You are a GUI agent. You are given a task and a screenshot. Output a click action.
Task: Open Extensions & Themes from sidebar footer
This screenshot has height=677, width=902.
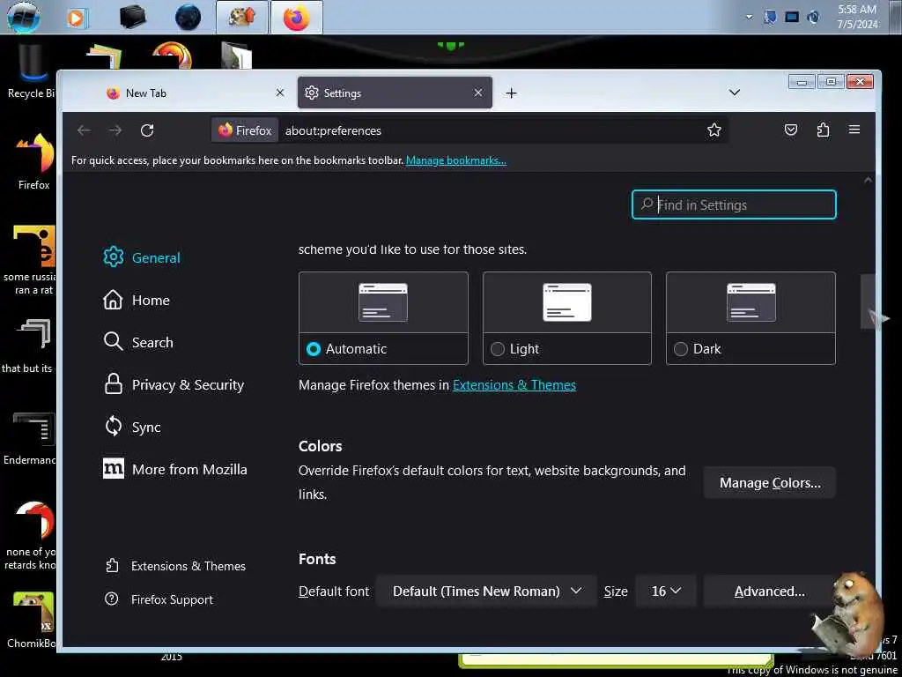(176, 566)
